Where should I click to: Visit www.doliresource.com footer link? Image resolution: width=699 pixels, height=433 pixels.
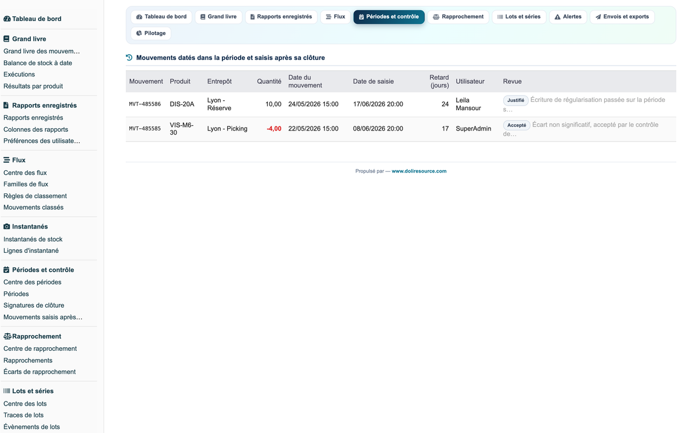(419, 171)
